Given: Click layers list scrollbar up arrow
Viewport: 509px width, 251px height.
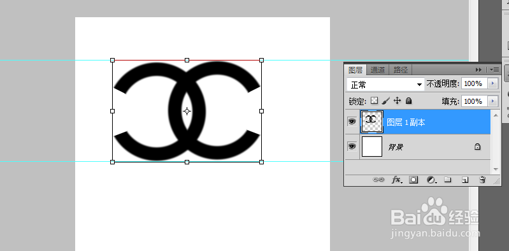Looking at the screenshot, I should [x=496, y=115].
